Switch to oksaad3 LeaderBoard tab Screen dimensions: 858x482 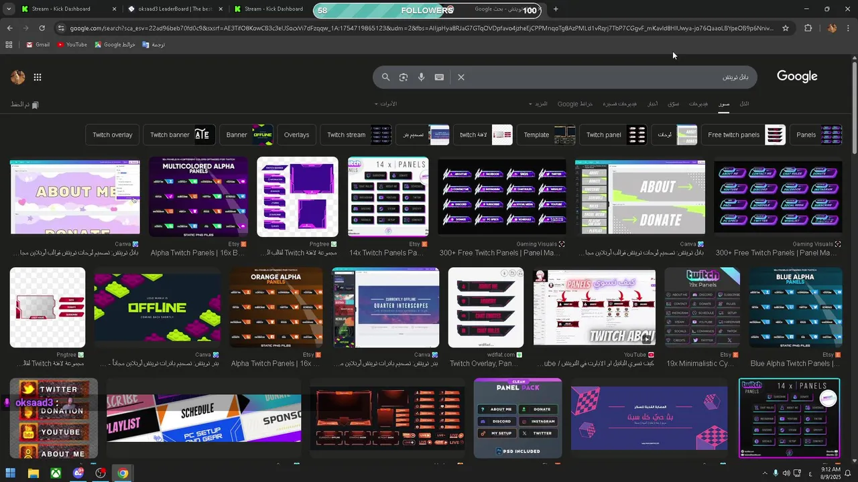176,9
